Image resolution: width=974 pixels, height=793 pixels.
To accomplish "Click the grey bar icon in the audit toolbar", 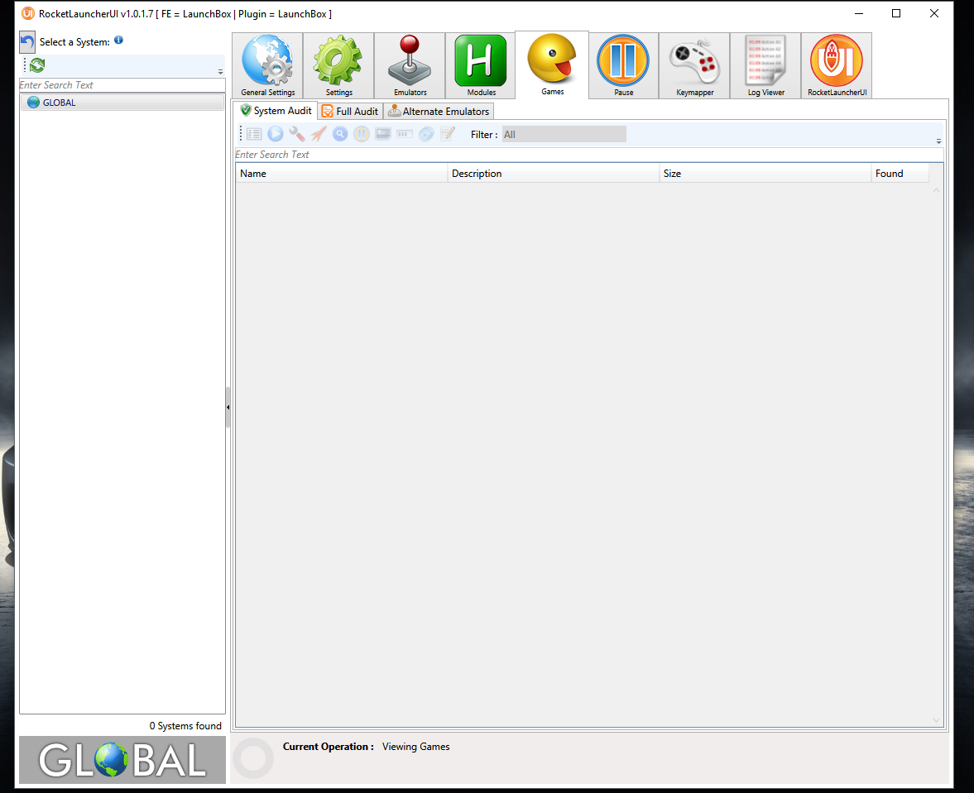I will point(405,134).
